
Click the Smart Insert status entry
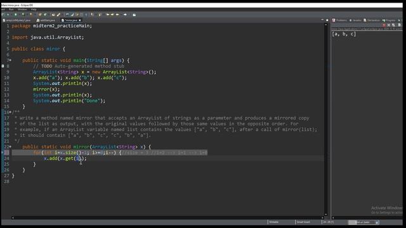(x=303, y=222)
